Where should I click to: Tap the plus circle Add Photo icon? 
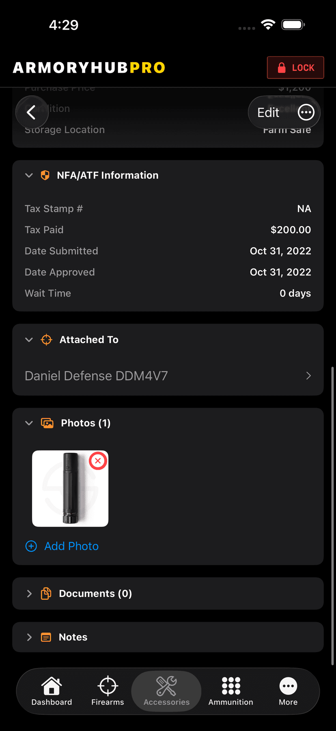coord(31,546)
